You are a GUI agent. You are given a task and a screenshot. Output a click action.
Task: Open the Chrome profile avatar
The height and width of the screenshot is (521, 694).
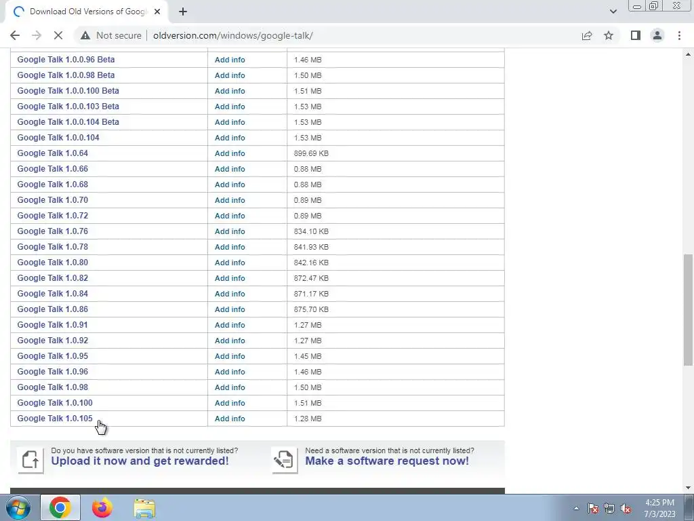click(x=657, y=35)
